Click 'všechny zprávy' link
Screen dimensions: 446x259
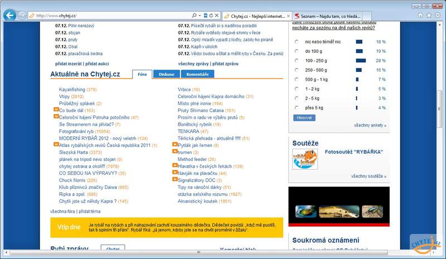point(193,64)
